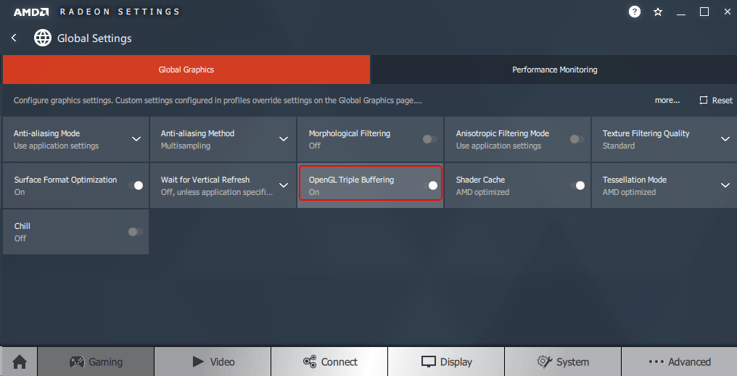Expand Texture Filtering Quality dropdown
The image size is (737, 376).
tap(725, 139)
